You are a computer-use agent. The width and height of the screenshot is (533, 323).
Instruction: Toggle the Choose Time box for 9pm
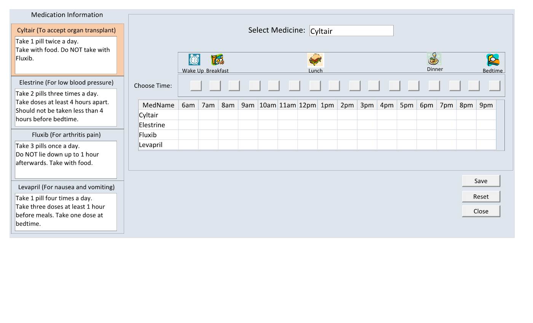coord(494,85)
